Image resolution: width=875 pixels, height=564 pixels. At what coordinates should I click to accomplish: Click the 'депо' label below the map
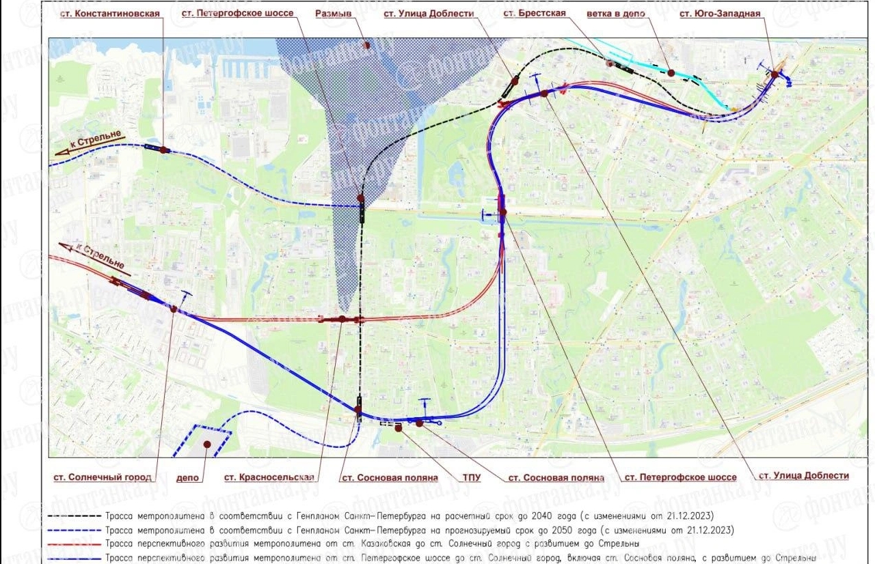(187, 477)
